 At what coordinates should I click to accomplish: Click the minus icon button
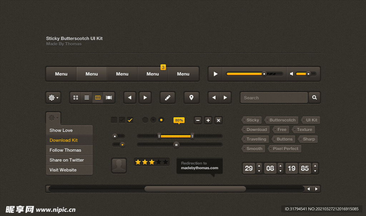point(198,120)
